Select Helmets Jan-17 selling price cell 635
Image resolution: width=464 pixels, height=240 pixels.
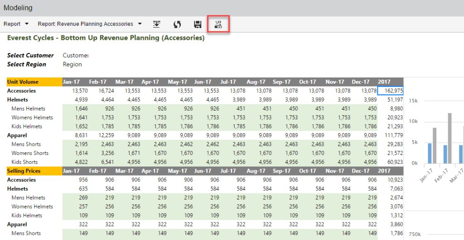pyautogui.click(x=76, y=188)
